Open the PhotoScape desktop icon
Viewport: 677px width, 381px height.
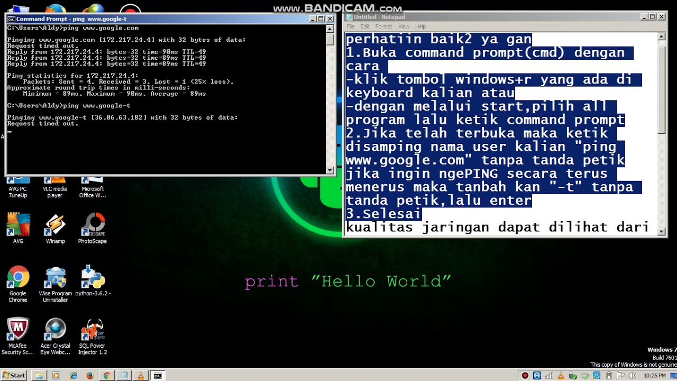click(93, 228)
